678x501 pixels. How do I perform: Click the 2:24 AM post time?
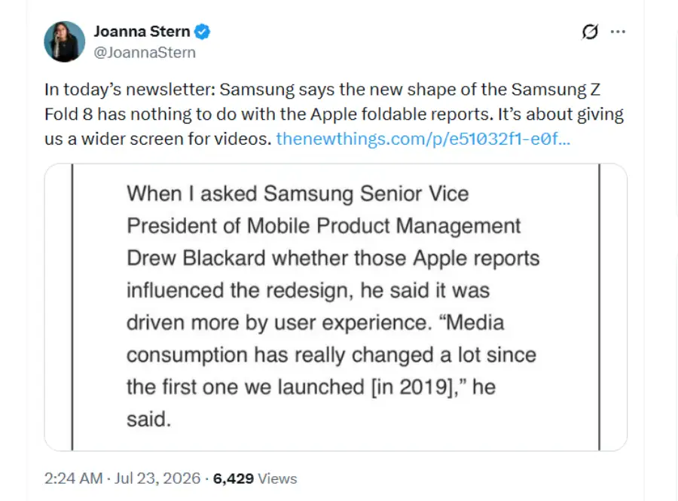74,478
